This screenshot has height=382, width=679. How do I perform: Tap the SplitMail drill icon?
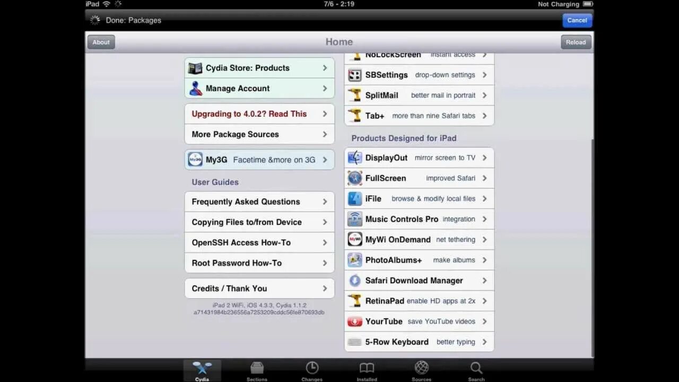tap(355, 95)
